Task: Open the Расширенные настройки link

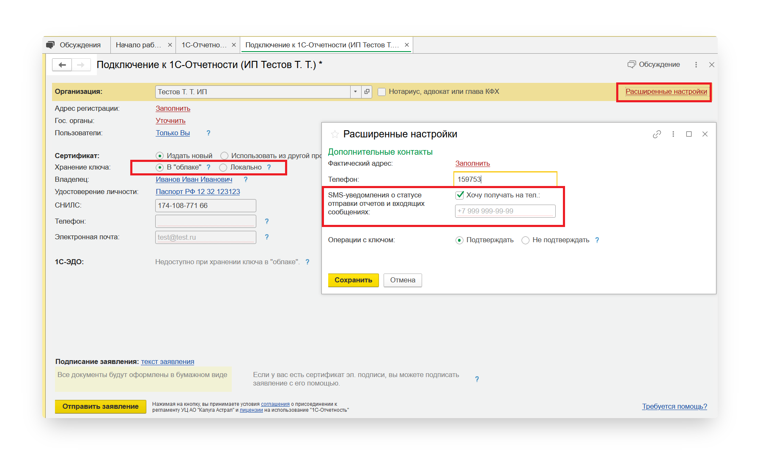Action: pos(666,91)
